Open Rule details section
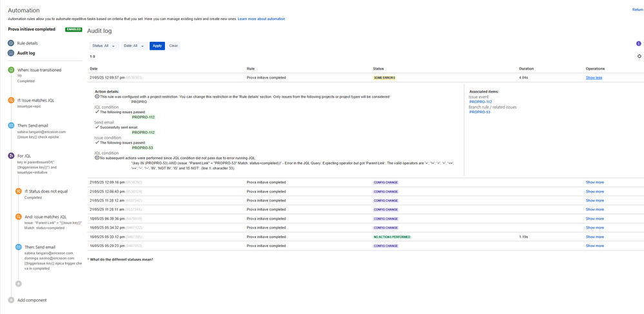 tap(28, 43)
